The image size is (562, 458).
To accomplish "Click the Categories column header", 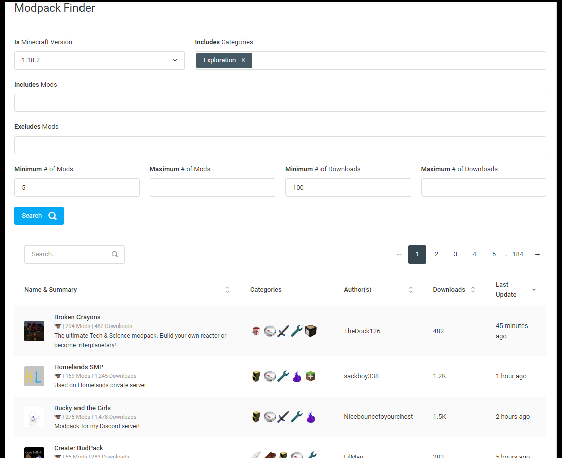I will (266, 290).
